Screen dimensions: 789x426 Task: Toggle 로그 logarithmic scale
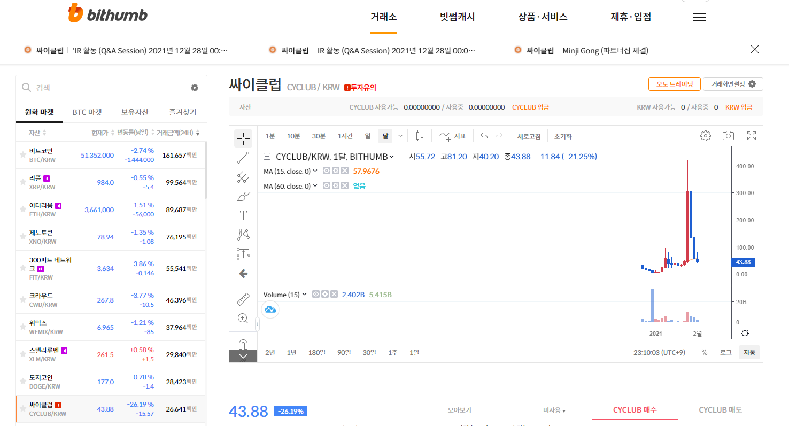[x=725, y=352]
